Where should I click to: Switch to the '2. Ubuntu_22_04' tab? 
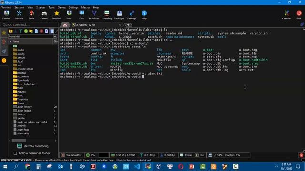click(96, 25)
